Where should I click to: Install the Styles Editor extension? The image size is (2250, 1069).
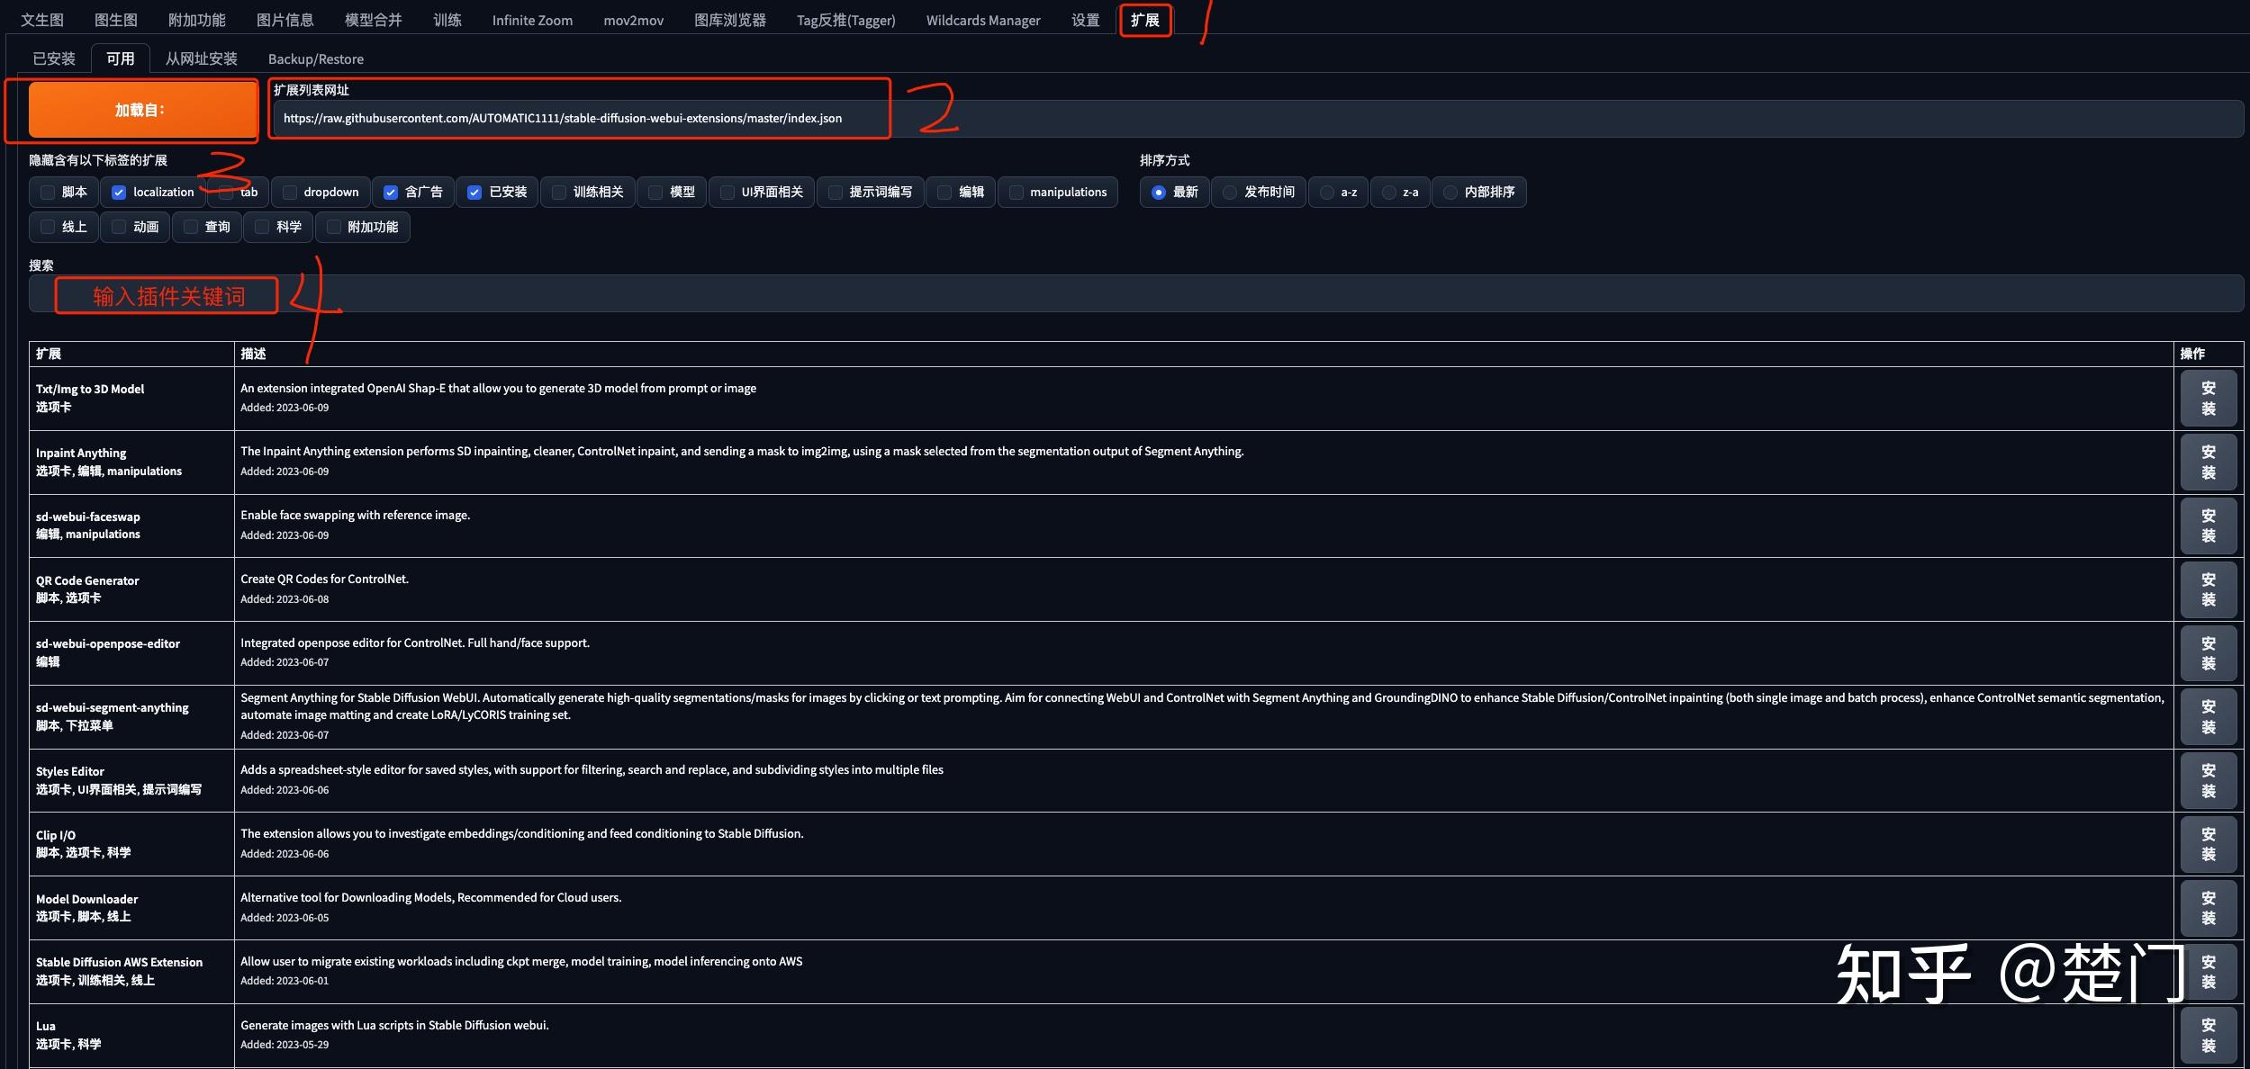pos(2208,780)
